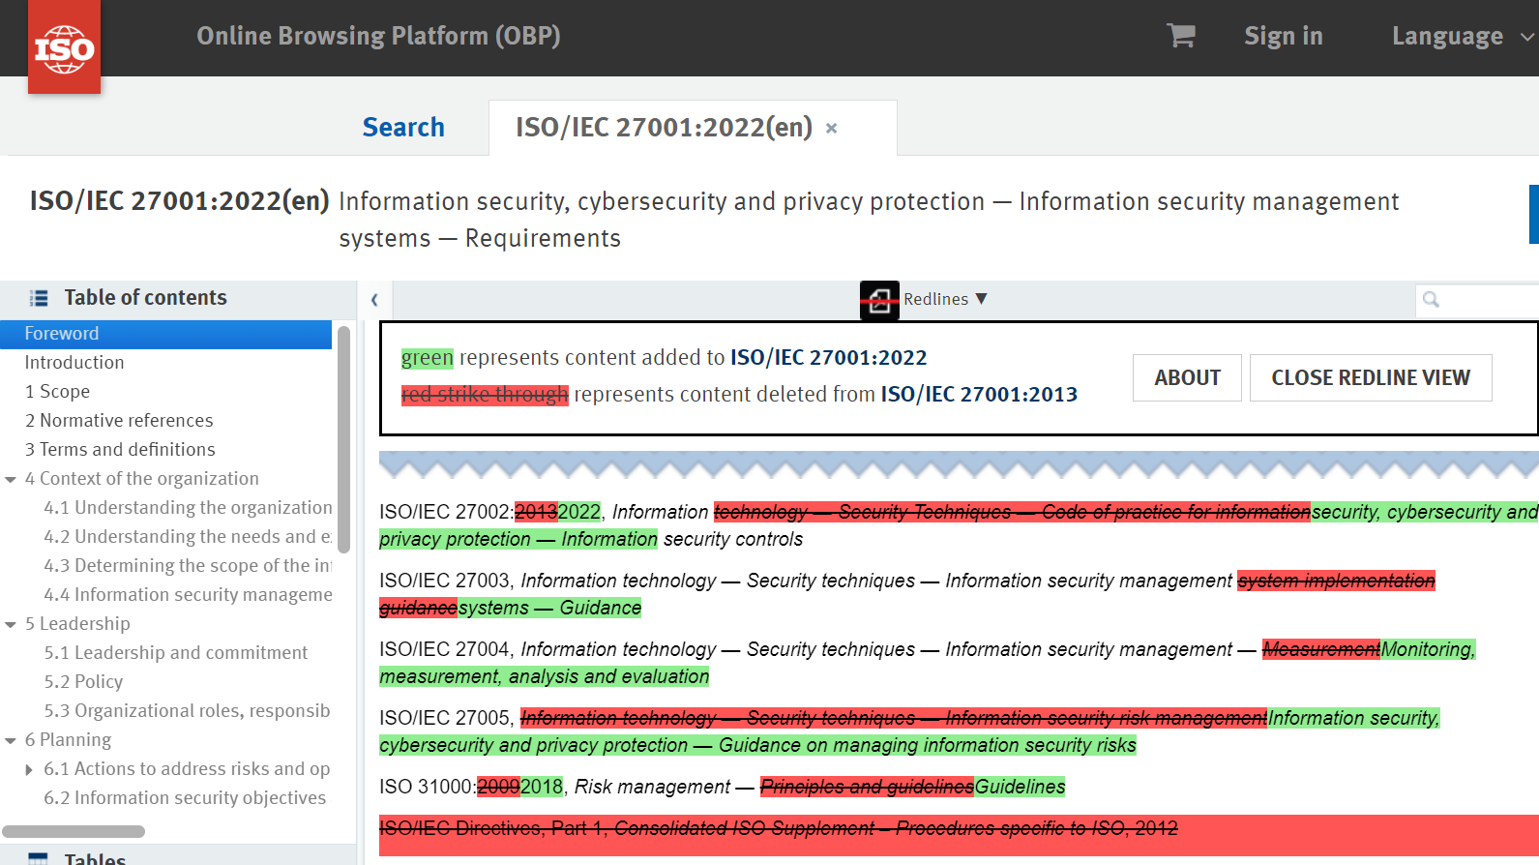Click the Redlines document icon
This screenshot has height=865, width=1539.
coord(879,300)
